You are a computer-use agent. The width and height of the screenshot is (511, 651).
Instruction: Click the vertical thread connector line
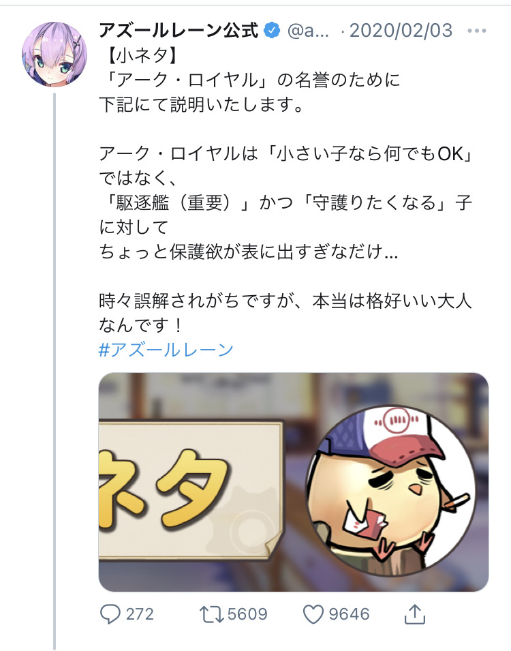(x=55, y=369)
